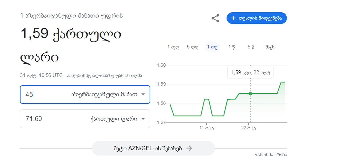
Task: Click the plus icon in follow button
Action: click(x=233, y=18)
